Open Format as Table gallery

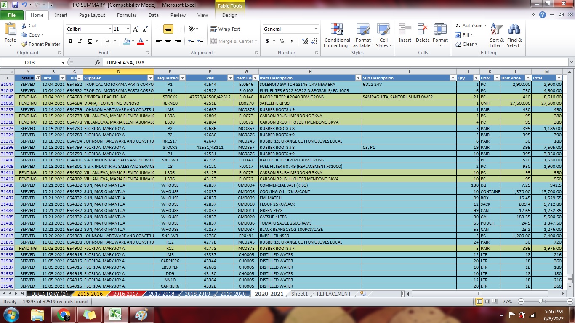363,36
